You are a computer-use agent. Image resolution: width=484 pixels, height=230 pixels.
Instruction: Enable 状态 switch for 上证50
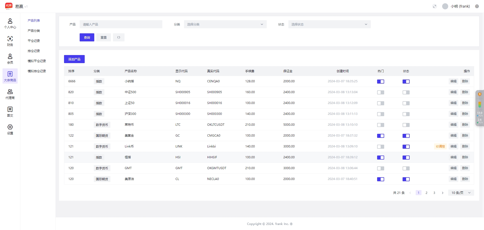pos(406,103)
